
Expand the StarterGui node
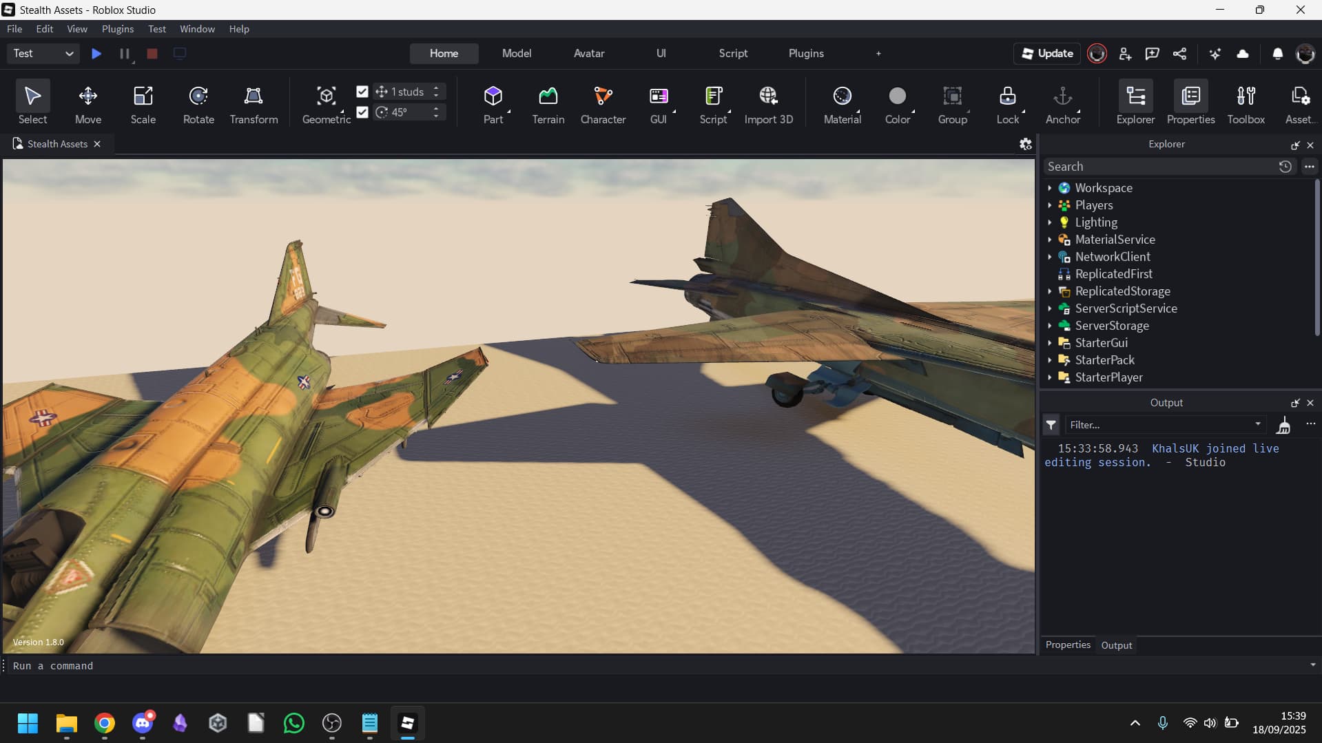[x=1049, y=343]
